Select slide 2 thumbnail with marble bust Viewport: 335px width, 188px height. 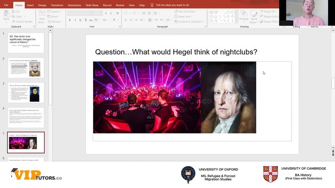(x=26, y=68)
